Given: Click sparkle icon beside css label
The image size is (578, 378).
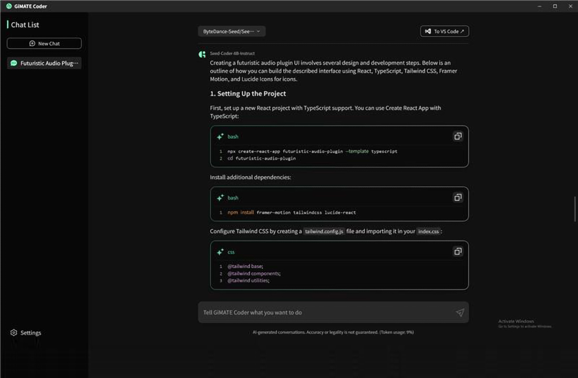Looking at the screenshot, I should point(220,252).
